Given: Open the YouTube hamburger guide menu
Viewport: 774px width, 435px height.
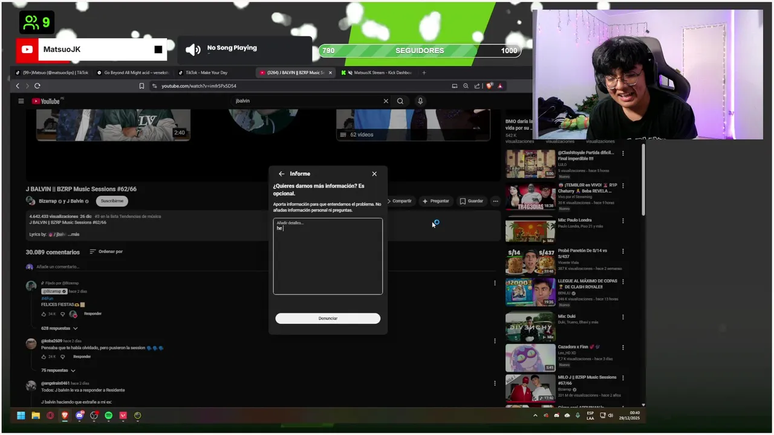Looking at the screenshot, I should click(x=21, y=101).
